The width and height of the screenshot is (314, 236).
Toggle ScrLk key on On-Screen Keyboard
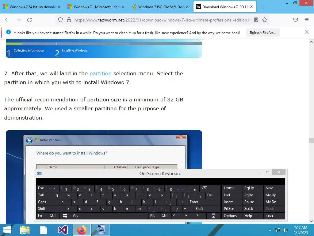(253, 209)
